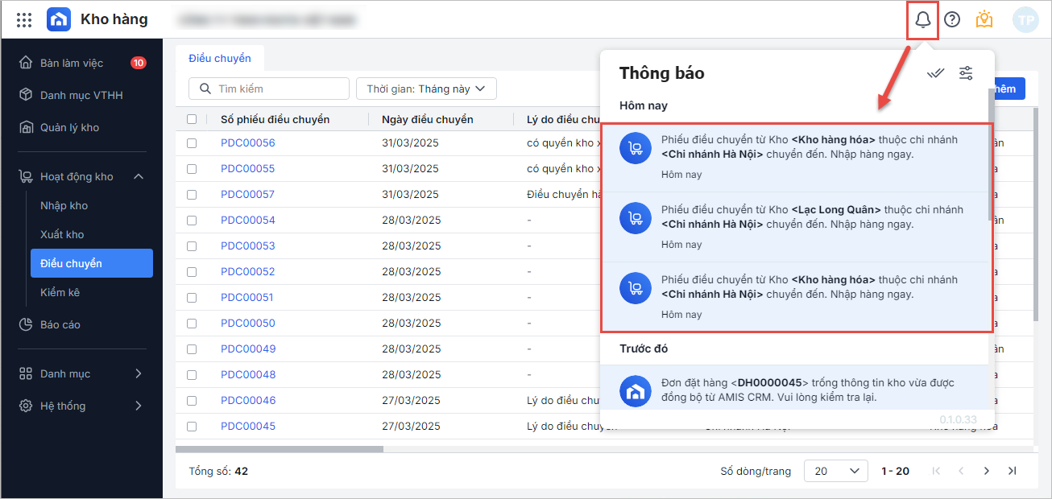Jump to last page arrow
The image size is (1052, 499).
coord(1013,471)
